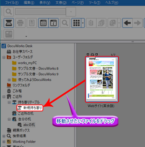
Task: Select the Webサイト document thumbnail
Action: pyautogui.click(x=102, y=79)
